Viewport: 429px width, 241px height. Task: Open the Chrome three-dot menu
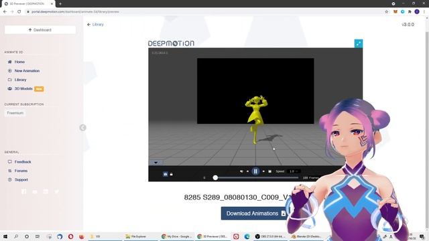(x=424, y=12)
